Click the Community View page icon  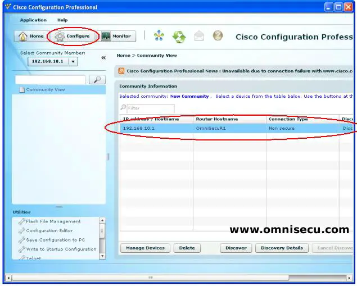pos(22,90)
